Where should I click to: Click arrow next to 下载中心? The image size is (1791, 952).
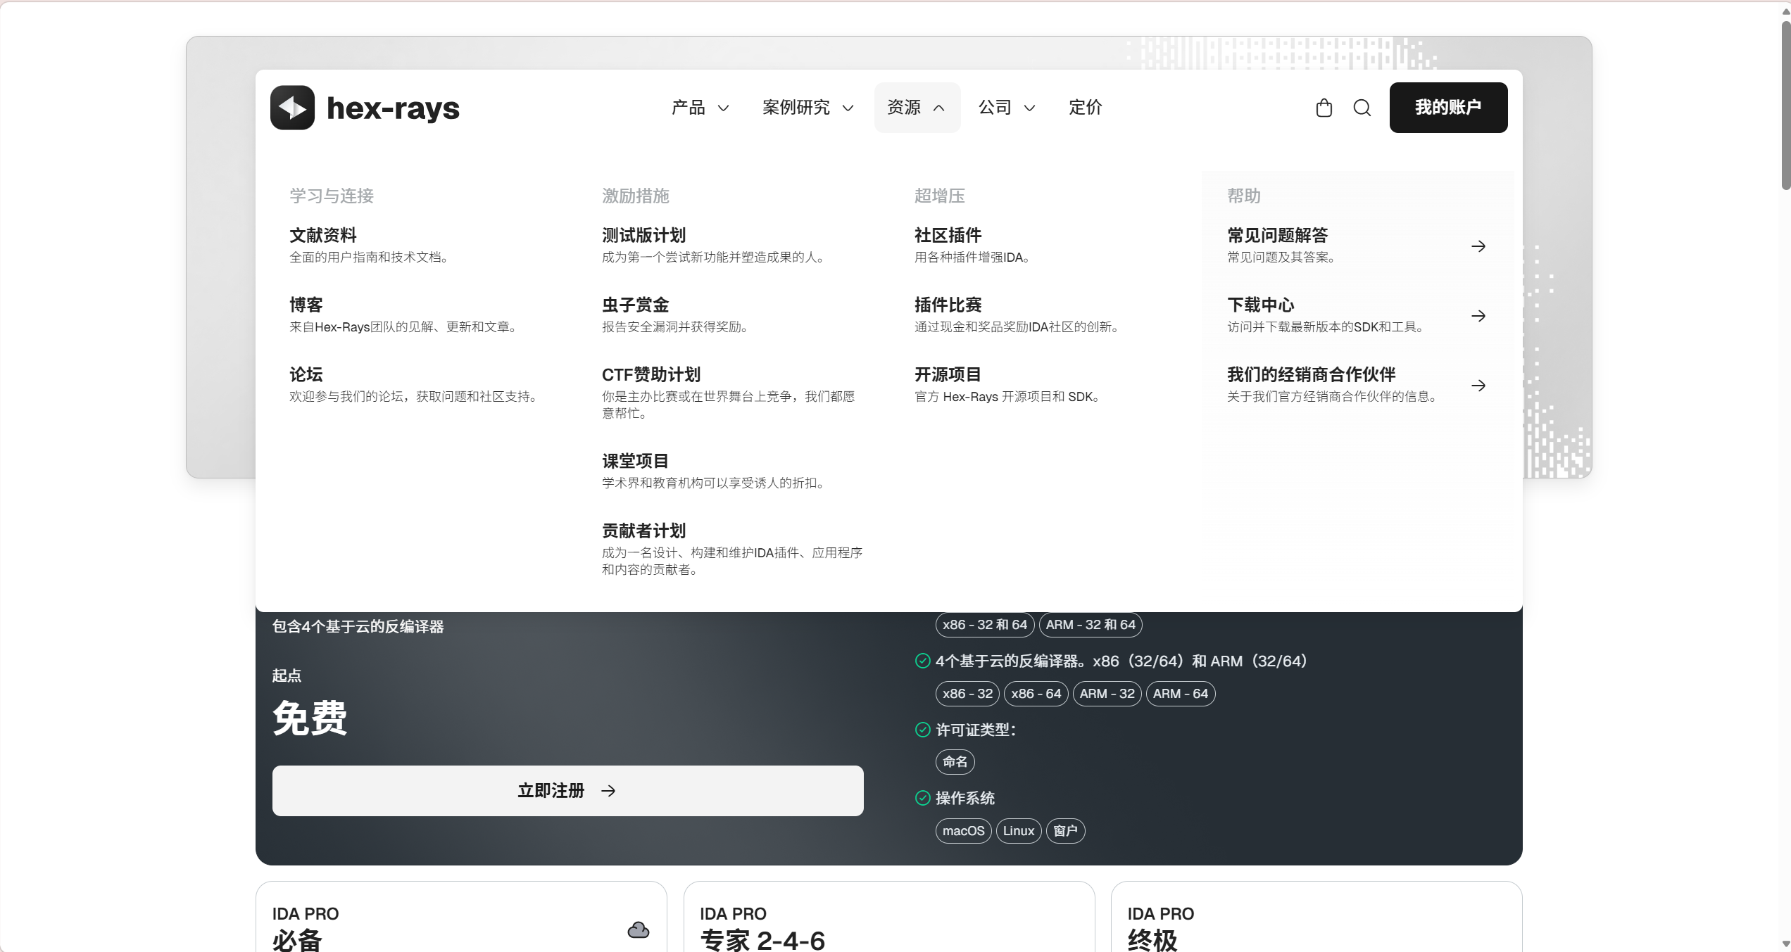(1478, 316)
